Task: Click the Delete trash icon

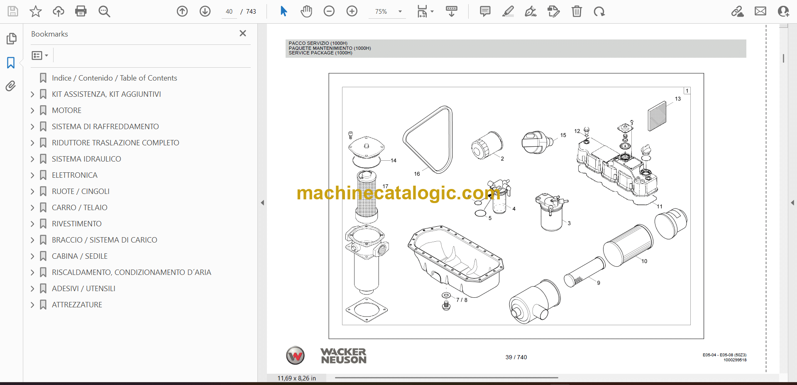Action: pyautogui.click(x=577, y=11)
